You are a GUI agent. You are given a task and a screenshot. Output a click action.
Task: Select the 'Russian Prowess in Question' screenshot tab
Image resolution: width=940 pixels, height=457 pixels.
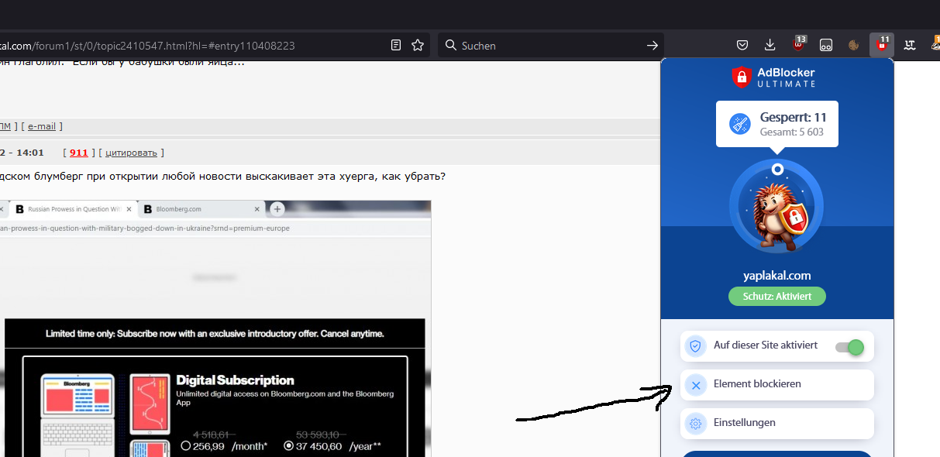point(74,209)
